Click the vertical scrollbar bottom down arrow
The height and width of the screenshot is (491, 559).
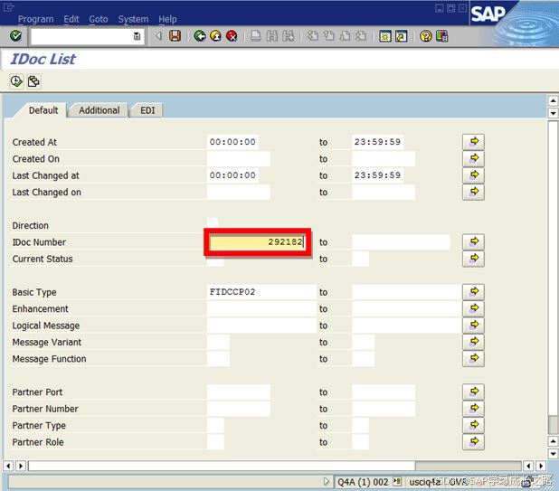tap(553, 454)
